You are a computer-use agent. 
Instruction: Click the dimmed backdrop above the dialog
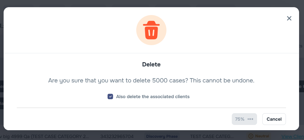[151, 3]
